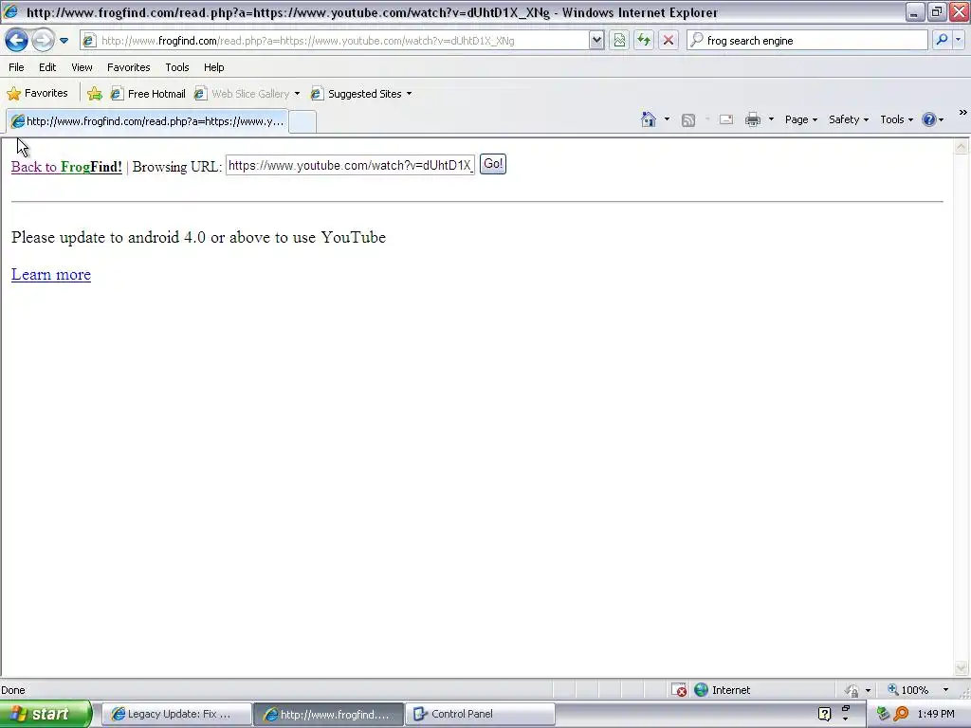Click the help question tray icon
Image resolution: width=971 pixels, height=728 pixels.
click(x=824, y=715)
